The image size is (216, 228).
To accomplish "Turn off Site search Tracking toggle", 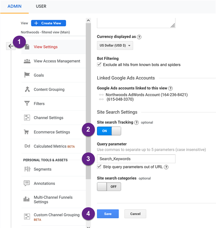I will 109,131.
